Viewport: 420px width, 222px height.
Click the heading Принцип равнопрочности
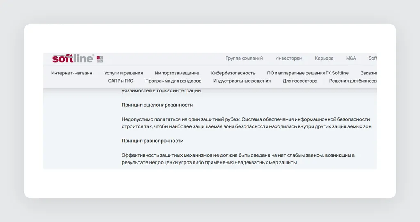(153, 141)
